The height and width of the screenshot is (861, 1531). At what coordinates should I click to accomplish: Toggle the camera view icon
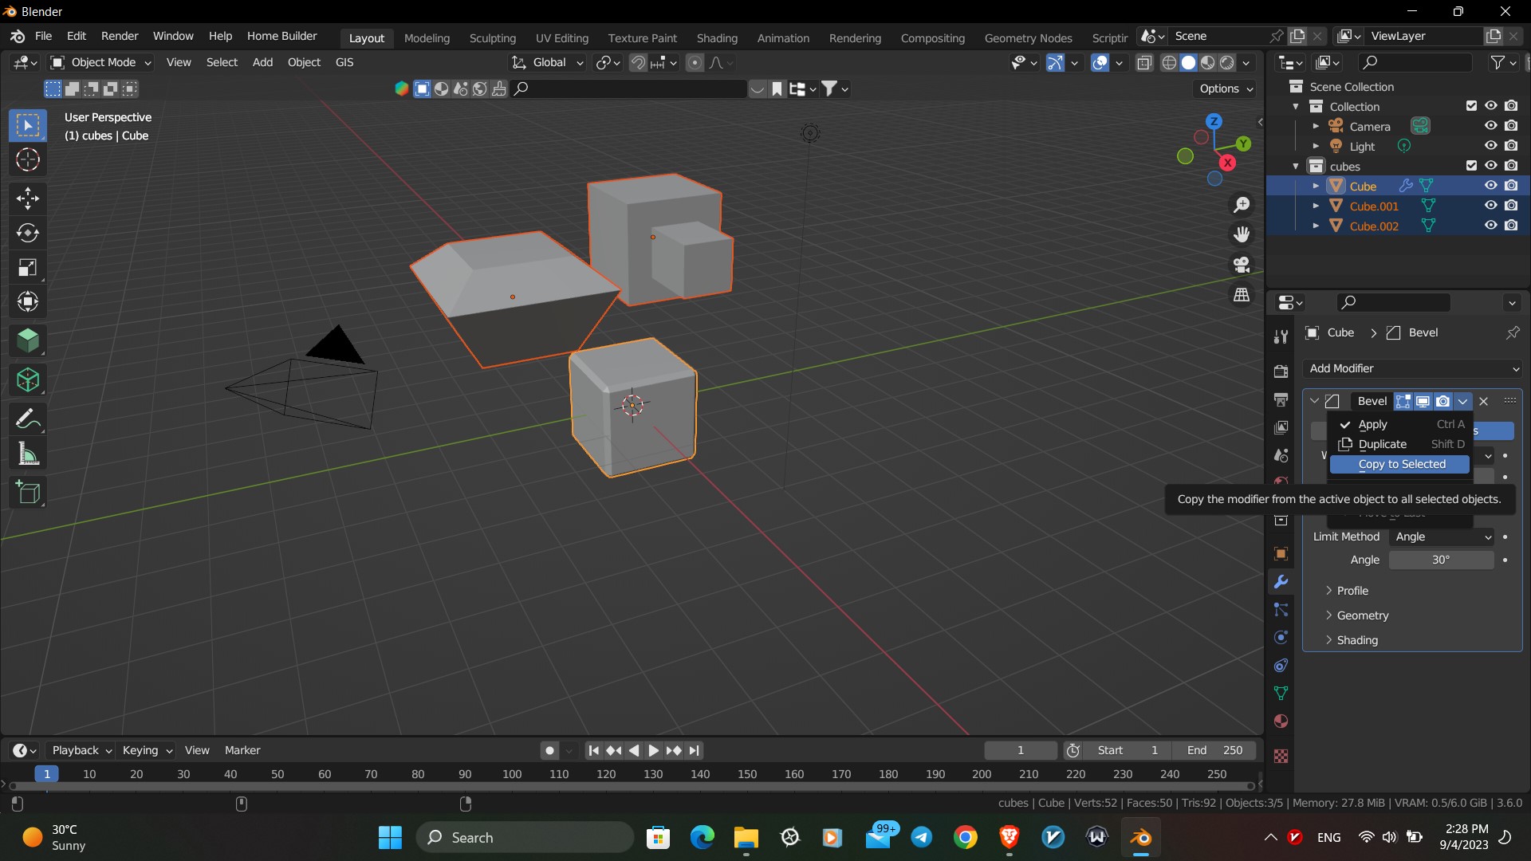click(x=1242, y=264)
